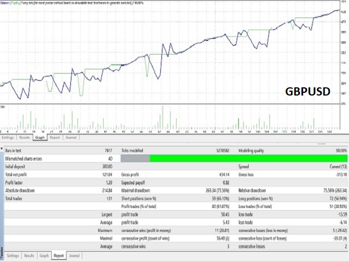Viewport: 349px width, 262px height.
Task: Select the short positions value 59 (66.10%)
Action: pos(220,198)
